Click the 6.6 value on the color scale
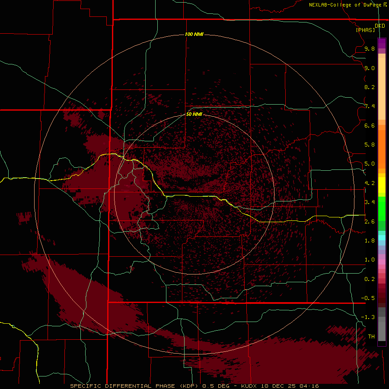The image size is (389, 389). pyautogui.click(x=370, y=125)
